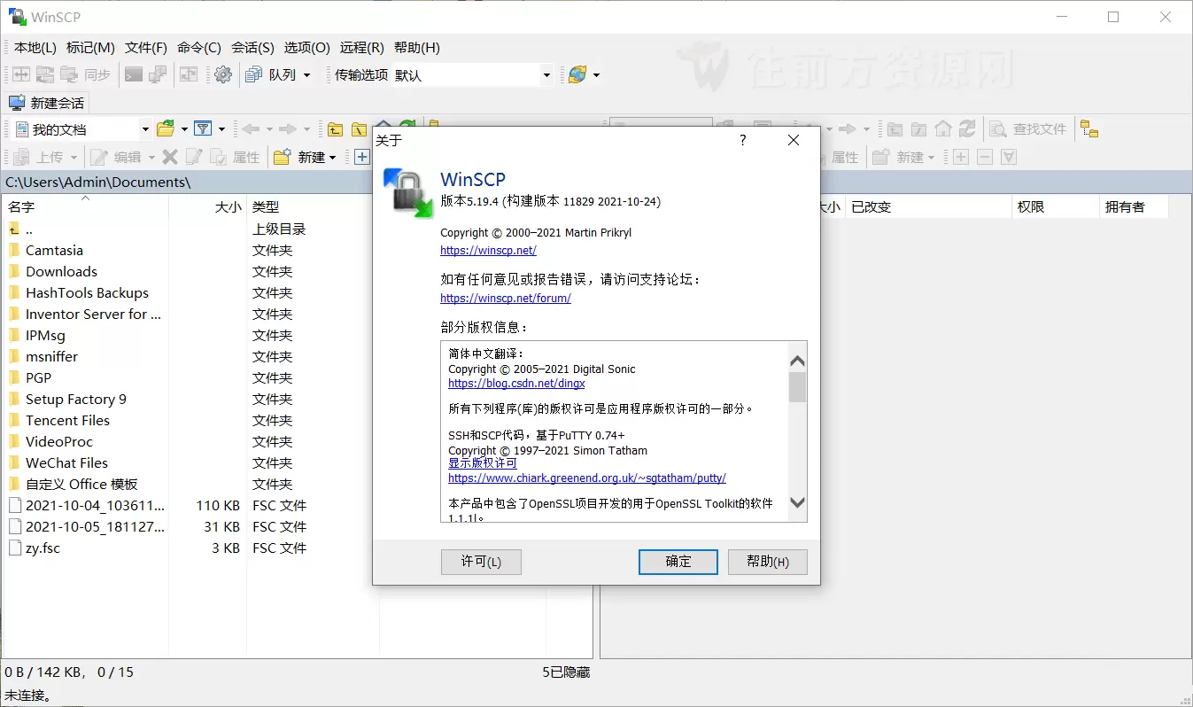Click the local panel back arrow
1193x707 pixels.
(x=251, y=129)
